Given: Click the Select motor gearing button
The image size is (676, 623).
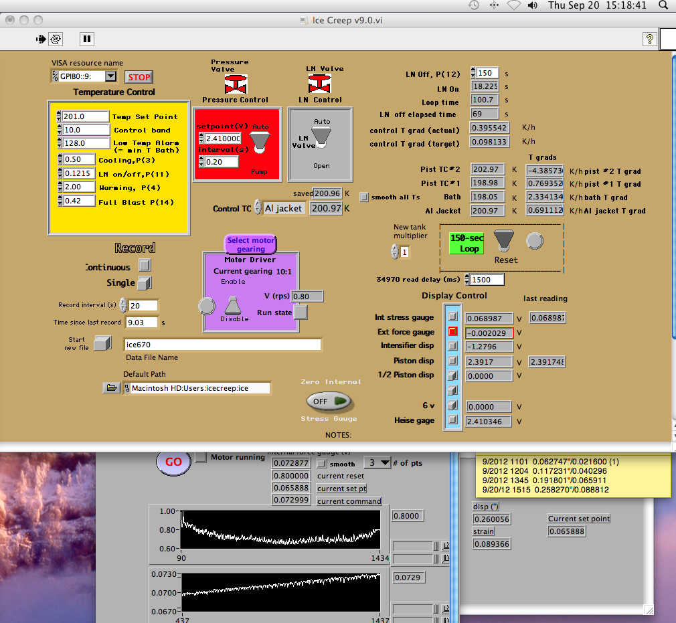Looking at the screenshot, I should tap(250, 244).
